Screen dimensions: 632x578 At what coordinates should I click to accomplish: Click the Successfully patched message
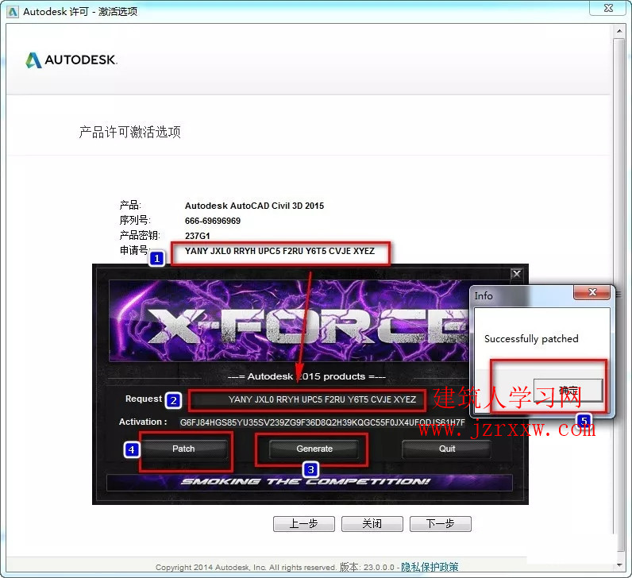[531, 339]
